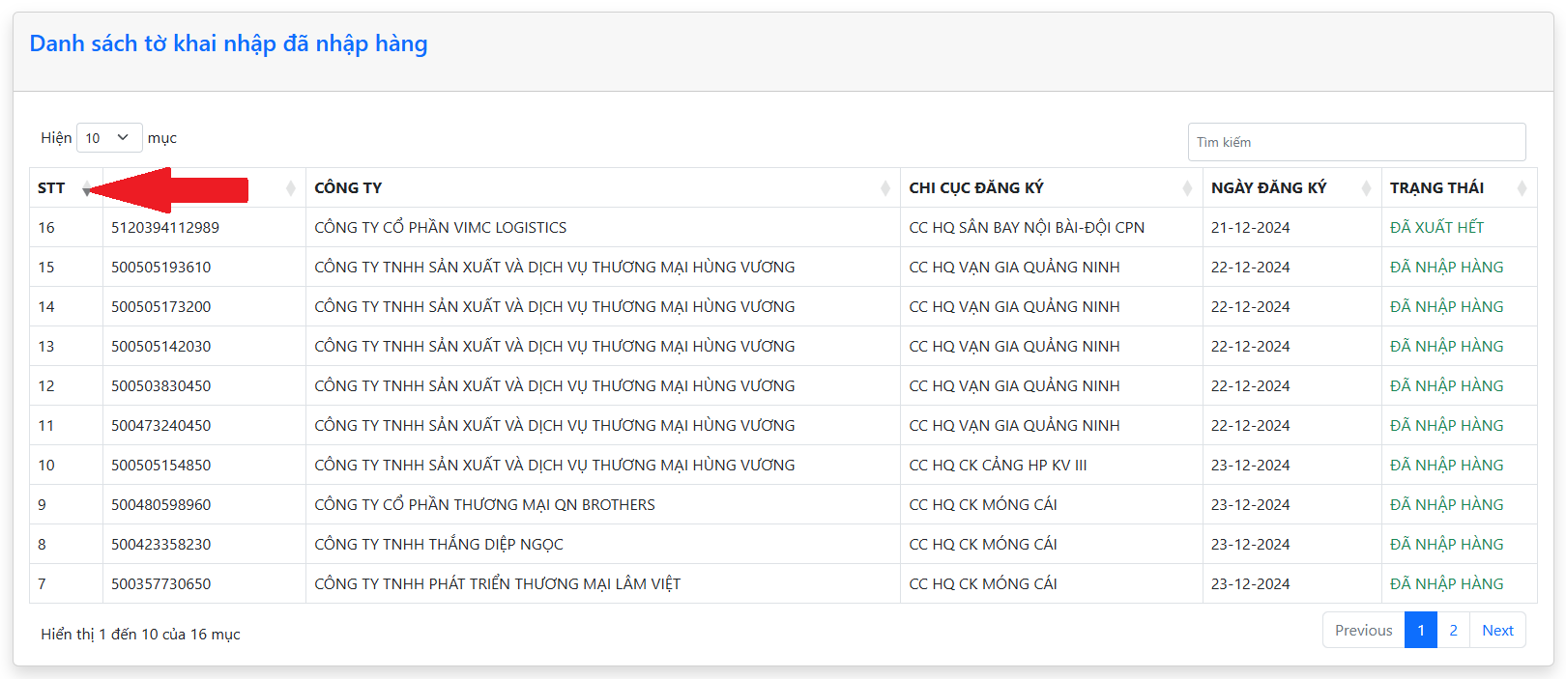
Task: Click sort arrows of the declaration number column
Action: coord(290,188)
